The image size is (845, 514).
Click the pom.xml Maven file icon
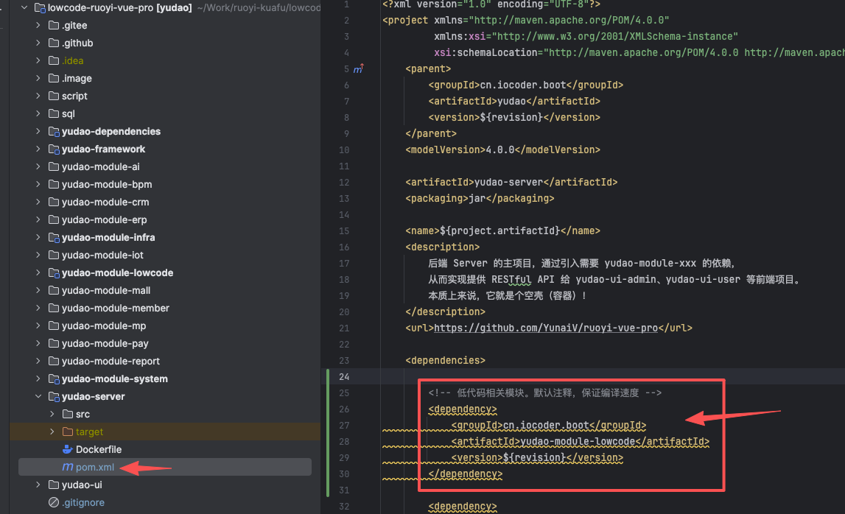(68, 467)
